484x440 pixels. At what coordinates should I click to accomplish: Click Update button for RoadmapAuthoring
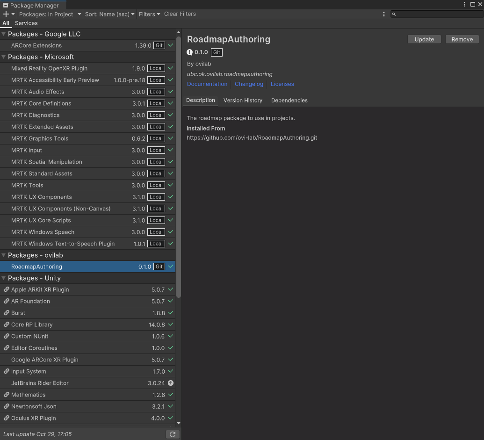[424, 39]
